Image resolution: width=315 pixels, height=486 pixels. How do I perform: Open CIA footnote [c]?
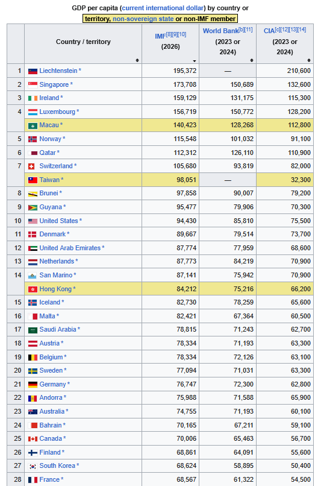278,30
